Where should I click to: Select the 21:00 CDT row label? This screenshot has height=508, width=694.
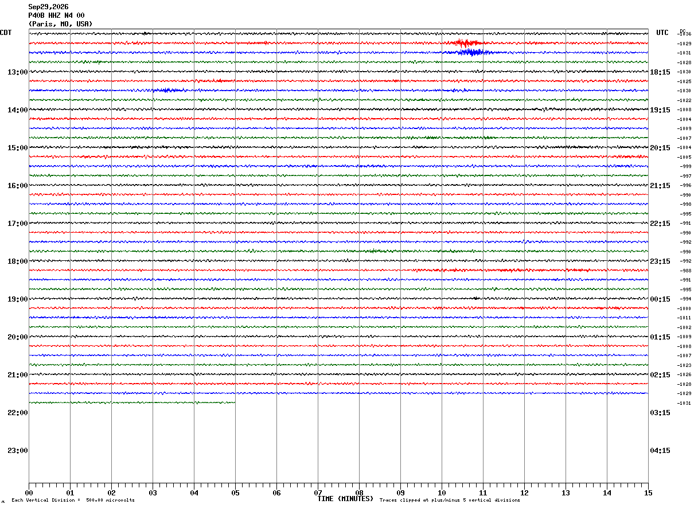pyautogui.click(x=17, y=375)
